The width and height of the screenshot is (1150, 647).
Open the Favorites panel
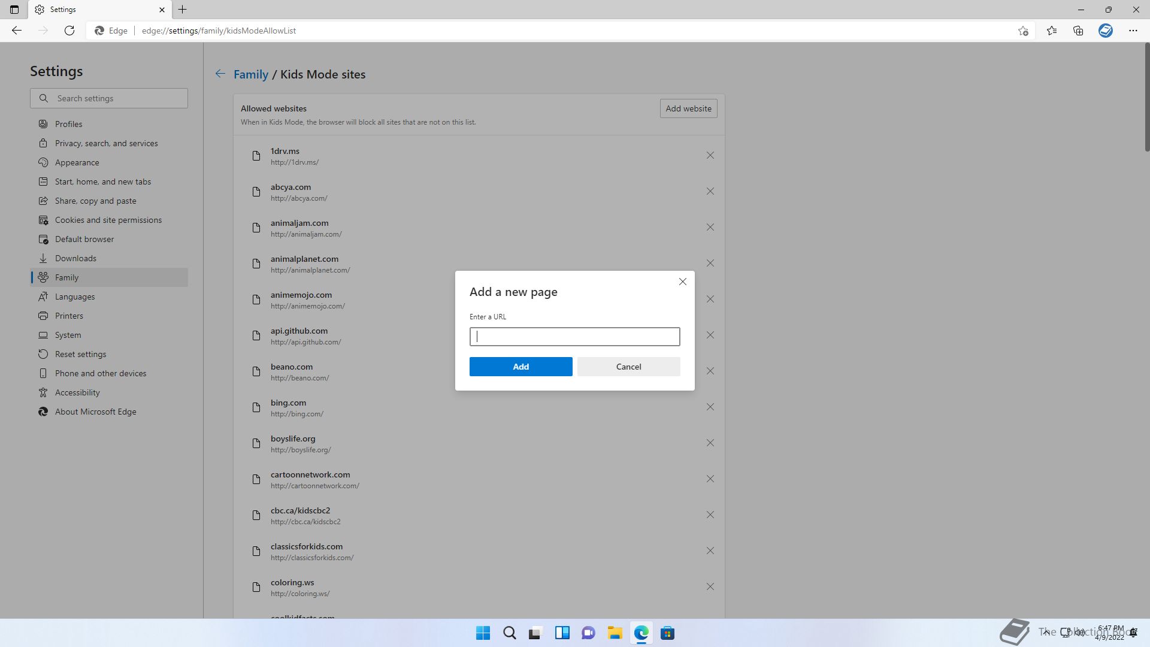pyautogui.click(x=1052, y=31)
